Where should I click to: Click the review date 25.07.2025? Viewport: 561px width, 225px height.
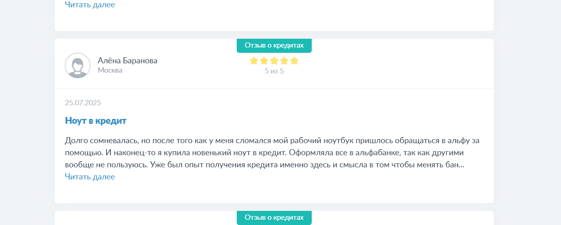point(83,103)
